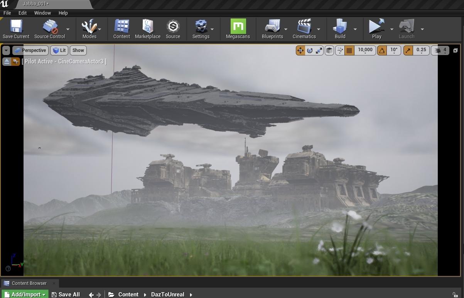The height and width of the screenshot is (298, 464).
Task: Open Source Control from the toolbar
Action: click(x=50, y=29)
